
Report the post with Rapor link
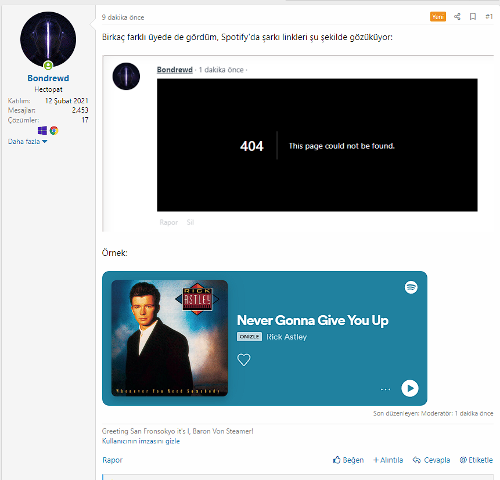coord(113,460)
